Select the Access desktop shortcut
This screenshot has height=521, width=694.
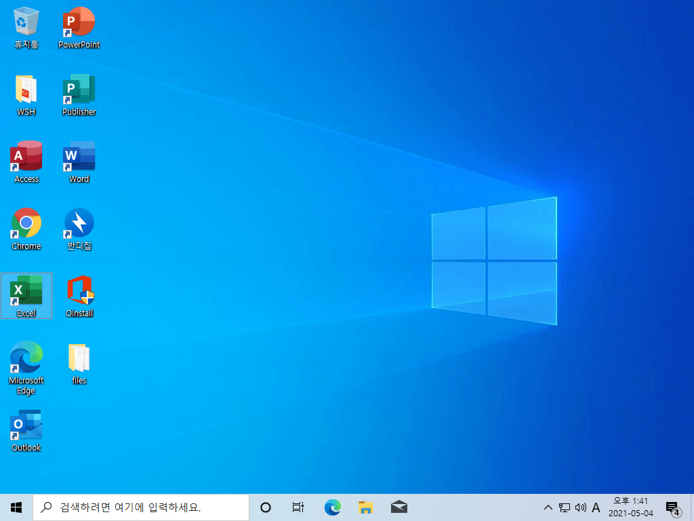pos(26,162)
